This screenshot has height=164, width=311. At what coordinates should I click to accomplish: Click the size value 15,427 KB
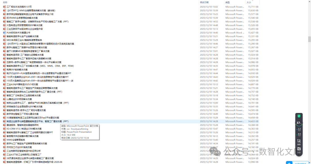(x=253, y=33)
